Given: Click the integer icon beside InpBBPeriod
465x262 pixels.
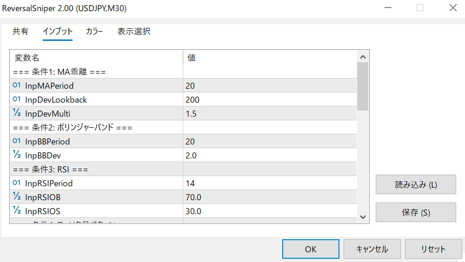Looking at the screenshot, I should 17,141.
